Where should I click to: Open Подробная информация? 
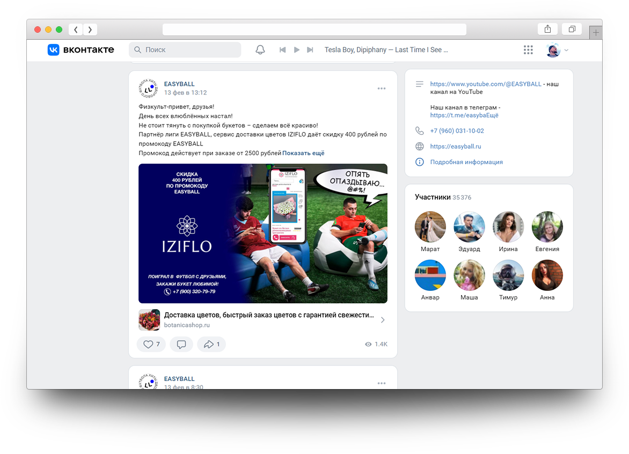pyautogui.click(x=466, y=162)
